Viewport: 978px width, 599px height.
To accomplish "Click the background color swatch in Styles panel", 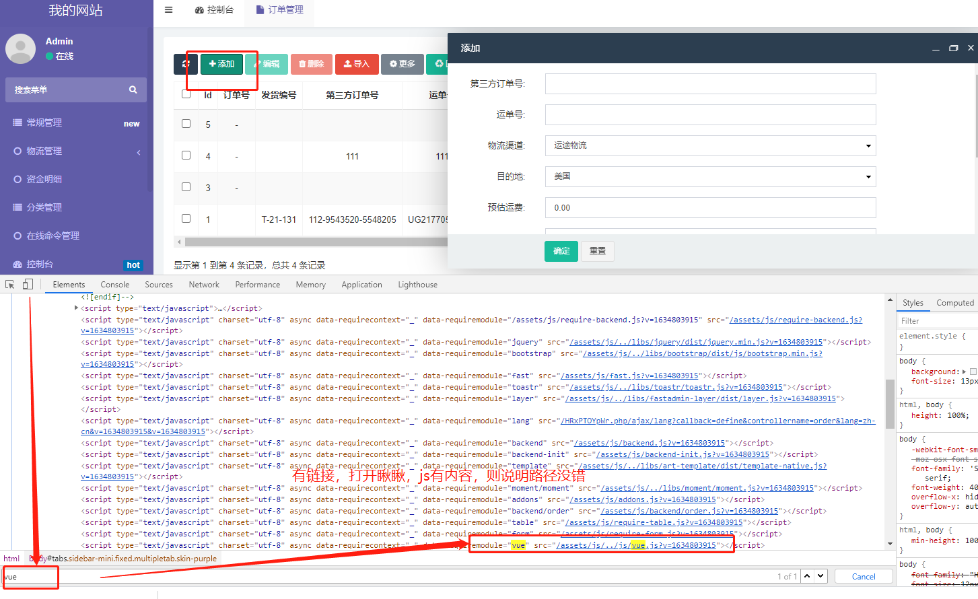I will [973, 372].
